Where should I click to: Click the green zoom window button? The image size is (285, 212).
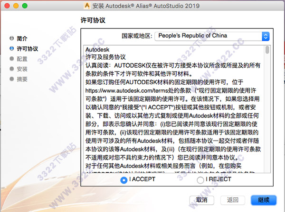tap(25, 6)
